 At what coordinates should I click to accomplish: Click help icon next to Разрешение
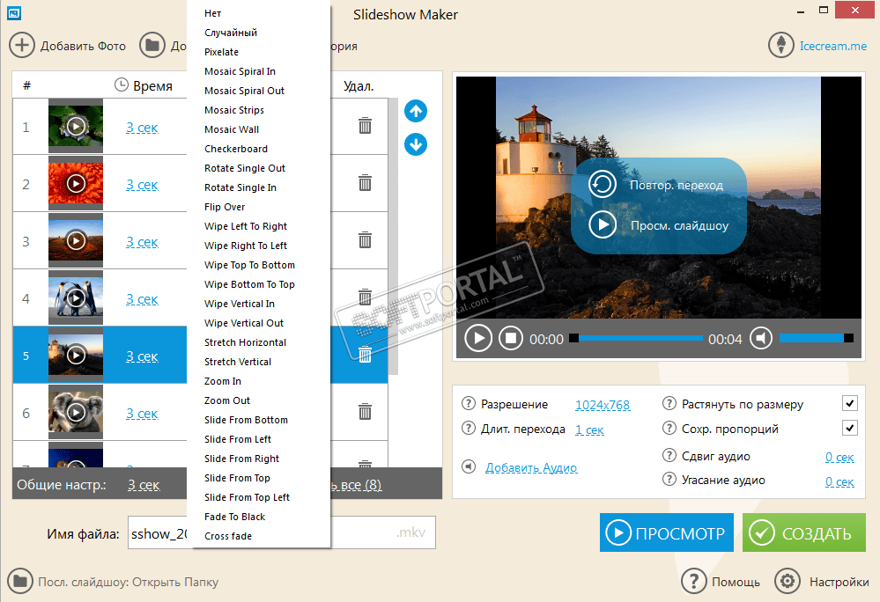click(468, 404)
